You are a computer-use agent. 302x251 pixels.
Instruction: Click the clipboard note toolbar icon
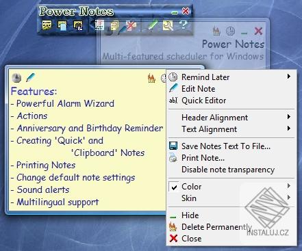[78, 25]
